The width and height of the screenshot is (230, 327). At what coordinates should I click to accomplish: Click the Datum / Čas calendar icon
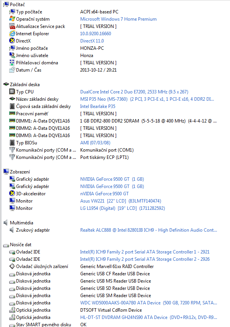(12, 70)
